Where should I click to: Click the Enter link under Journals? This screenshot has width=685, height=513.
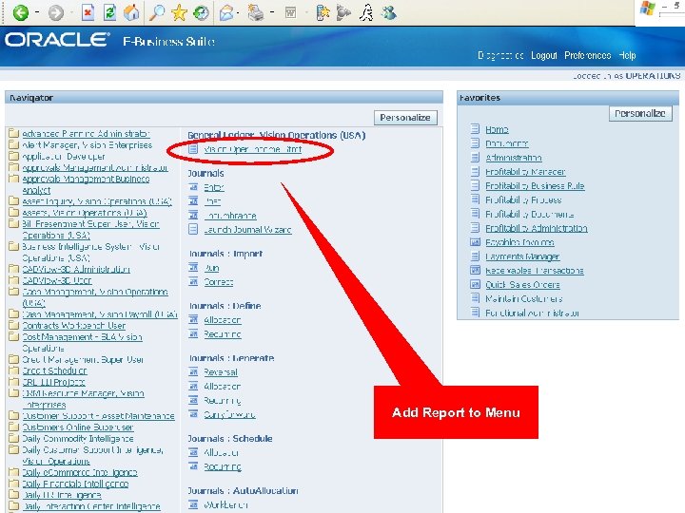pyautogui.click(x=214, y=187)
